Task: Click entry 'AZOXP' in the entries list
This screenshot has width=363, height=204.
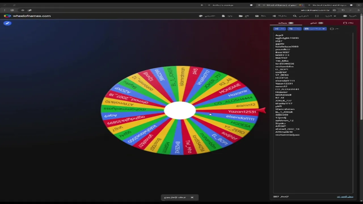Action: 280,126
